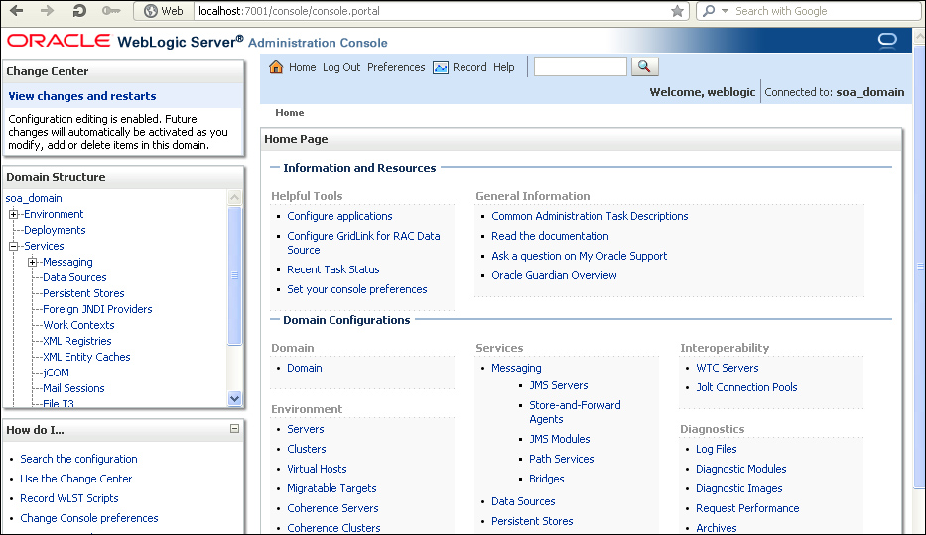Click Read the documentation link
Viewport: 926px width, 535px height.
tap(550, 236)
